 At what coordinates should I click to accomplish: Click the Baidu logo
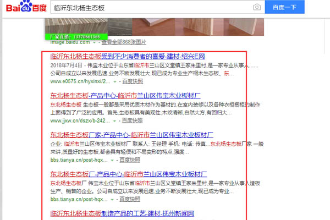coord(26,6)
